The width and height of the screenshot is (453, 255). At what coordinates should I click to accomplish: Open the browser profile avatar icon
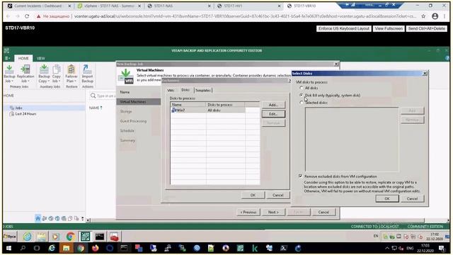coord(435,16)
